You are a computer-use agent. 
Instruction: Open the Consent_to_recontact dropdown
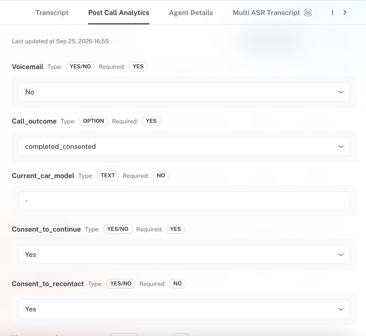tap(184, 309)
